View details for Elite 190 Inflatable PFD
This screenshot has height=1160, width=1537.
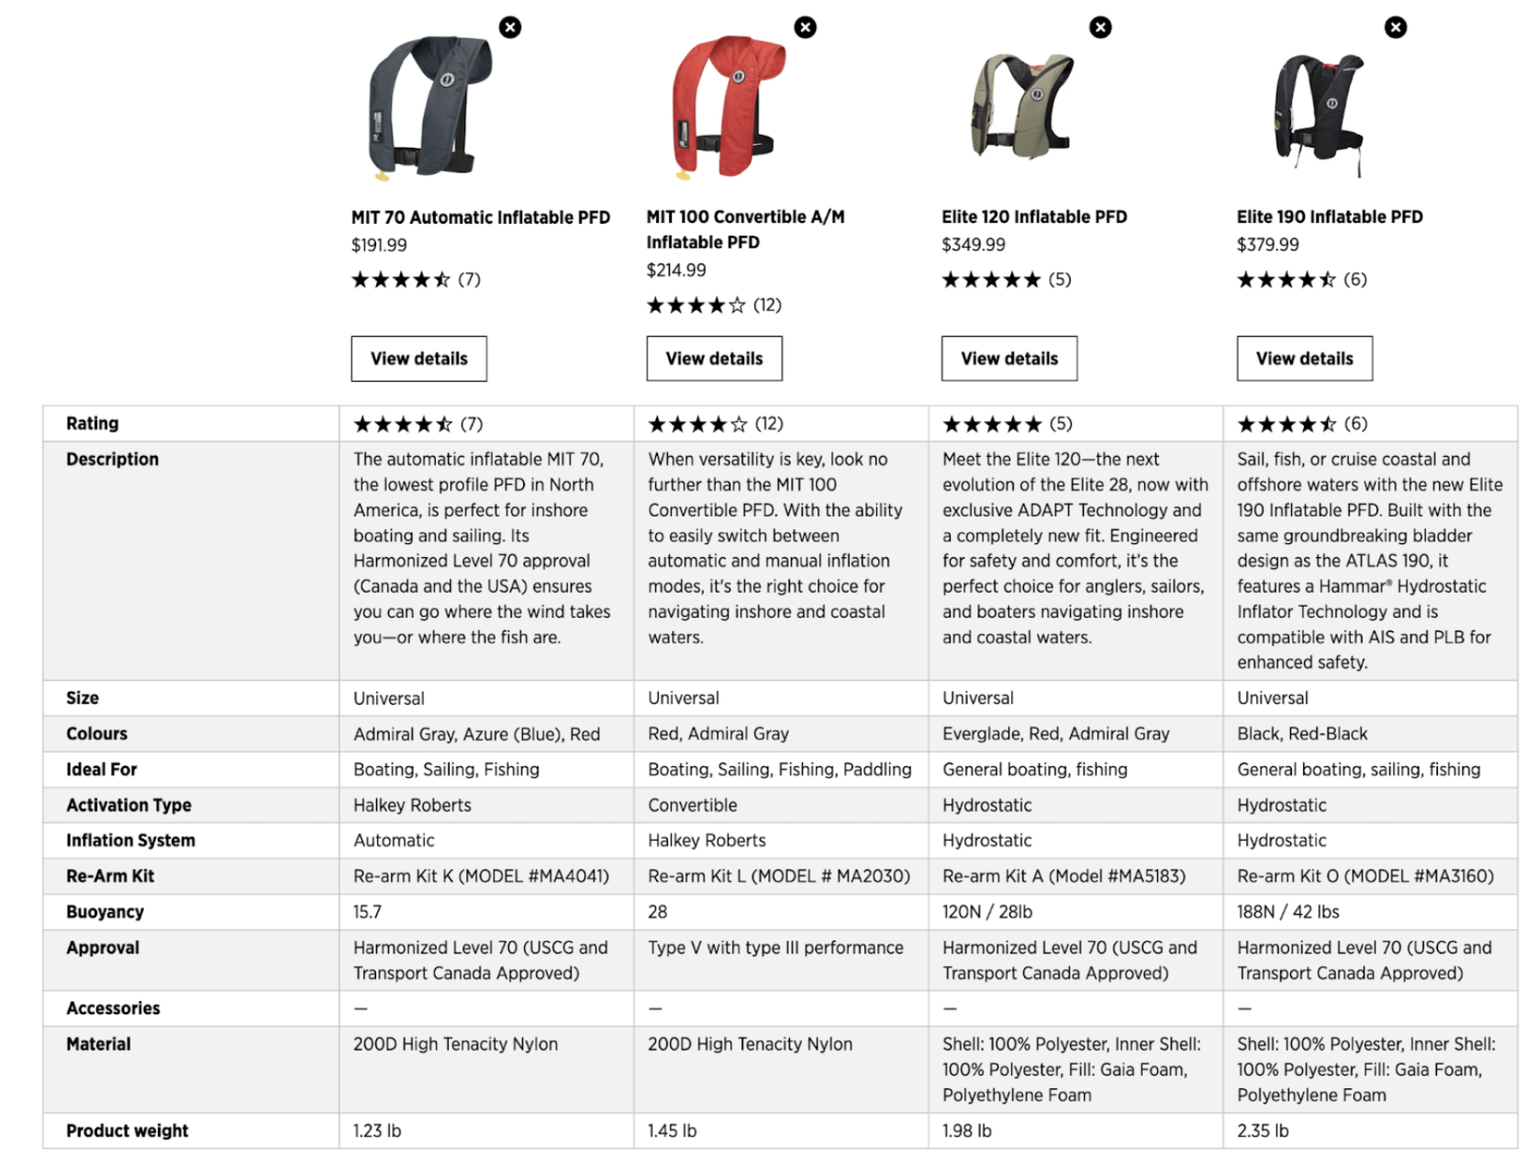pos(1304,359)
